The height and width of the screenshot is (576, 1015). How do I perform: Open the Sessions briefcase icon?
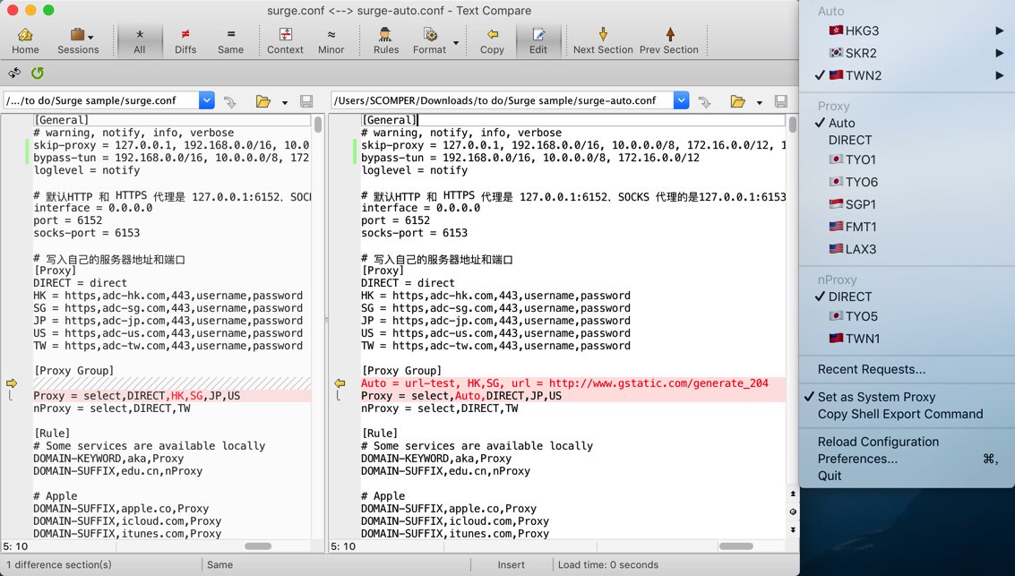pos(77,34)
